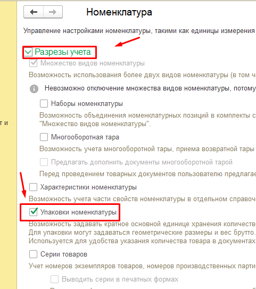Click the Наборы номенклатуры label text
This screenshot has height=289, width=256.
[87, 104]
